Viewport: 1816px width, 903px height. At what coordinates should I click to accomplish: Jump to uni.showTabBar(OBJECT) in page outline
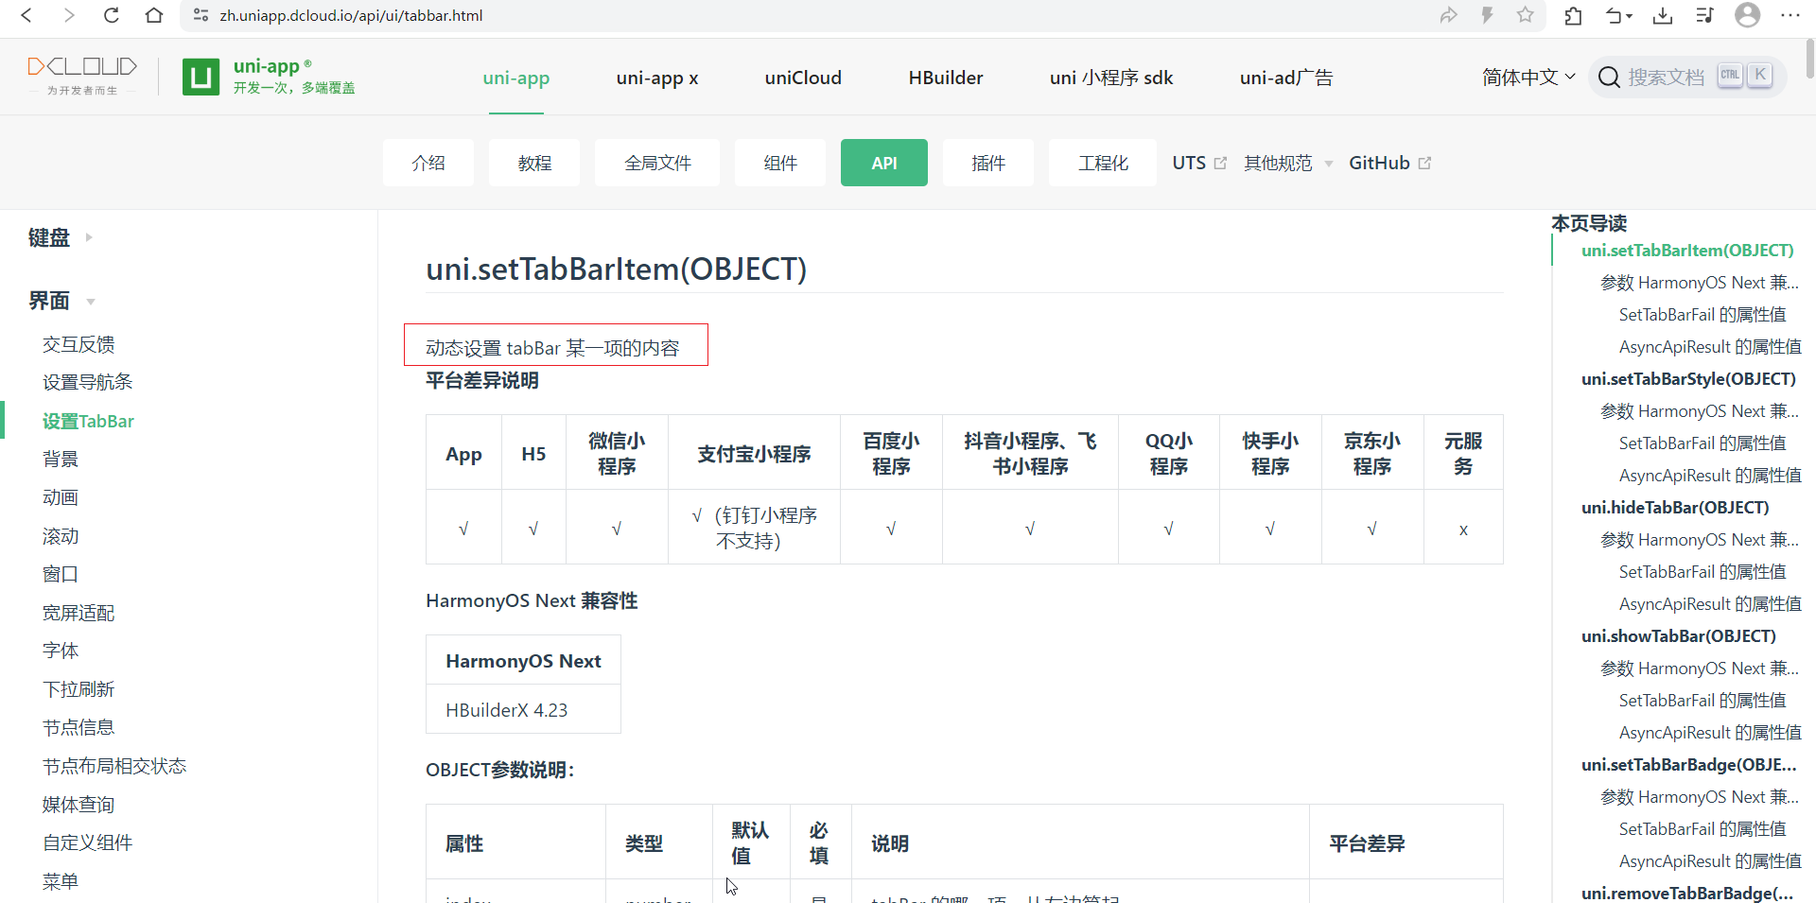(x=1679, y=635)
